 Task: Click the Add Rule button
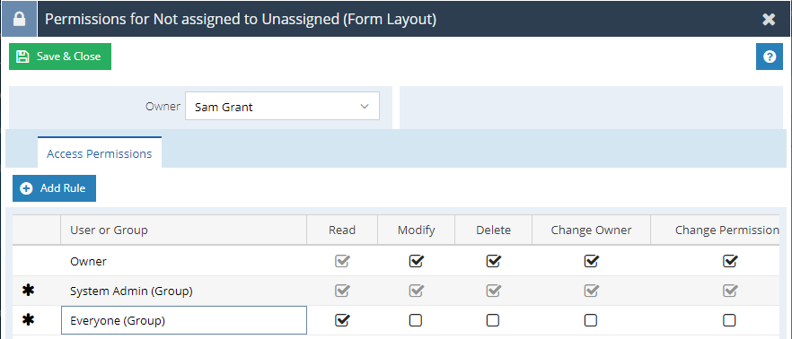54,188
